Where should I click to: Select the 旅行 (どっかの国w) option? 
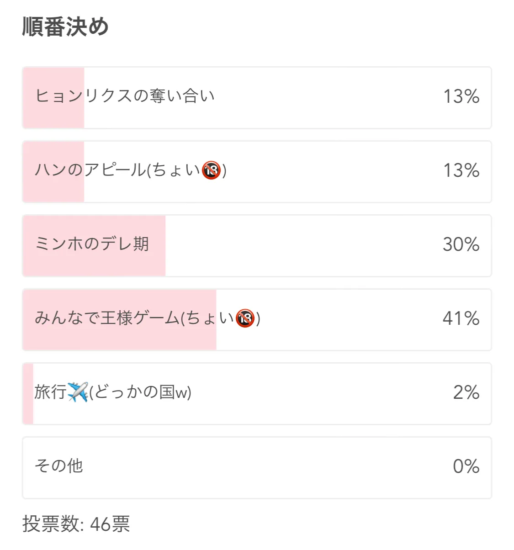(257, 394)
